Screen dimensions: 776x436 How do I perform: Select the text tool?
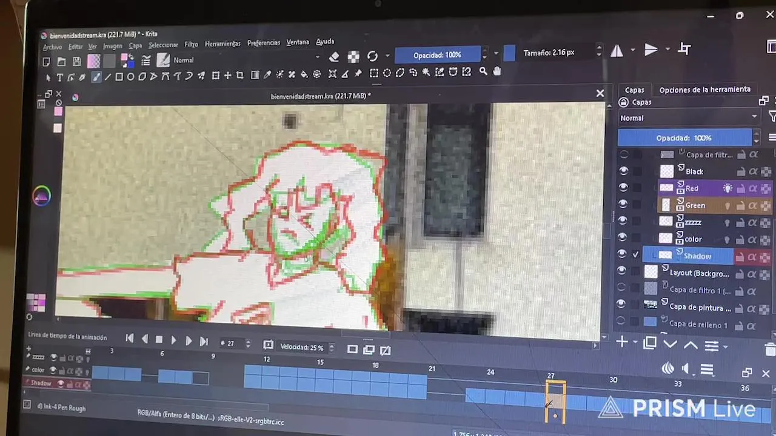coord(59,77)
